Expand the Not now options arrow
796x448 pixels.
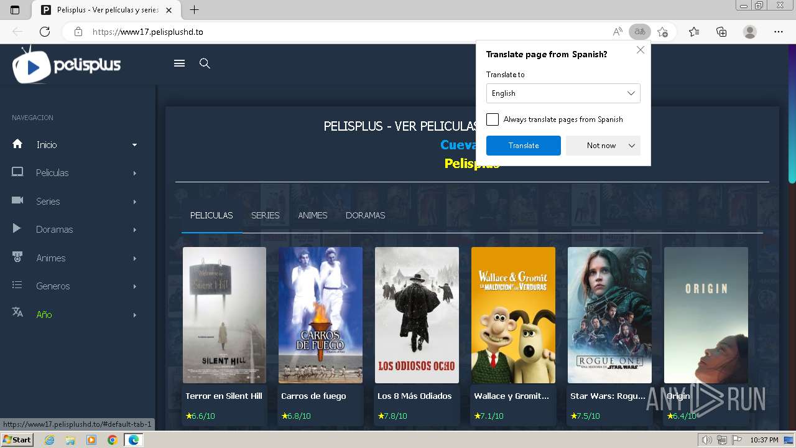pos(632,146)
